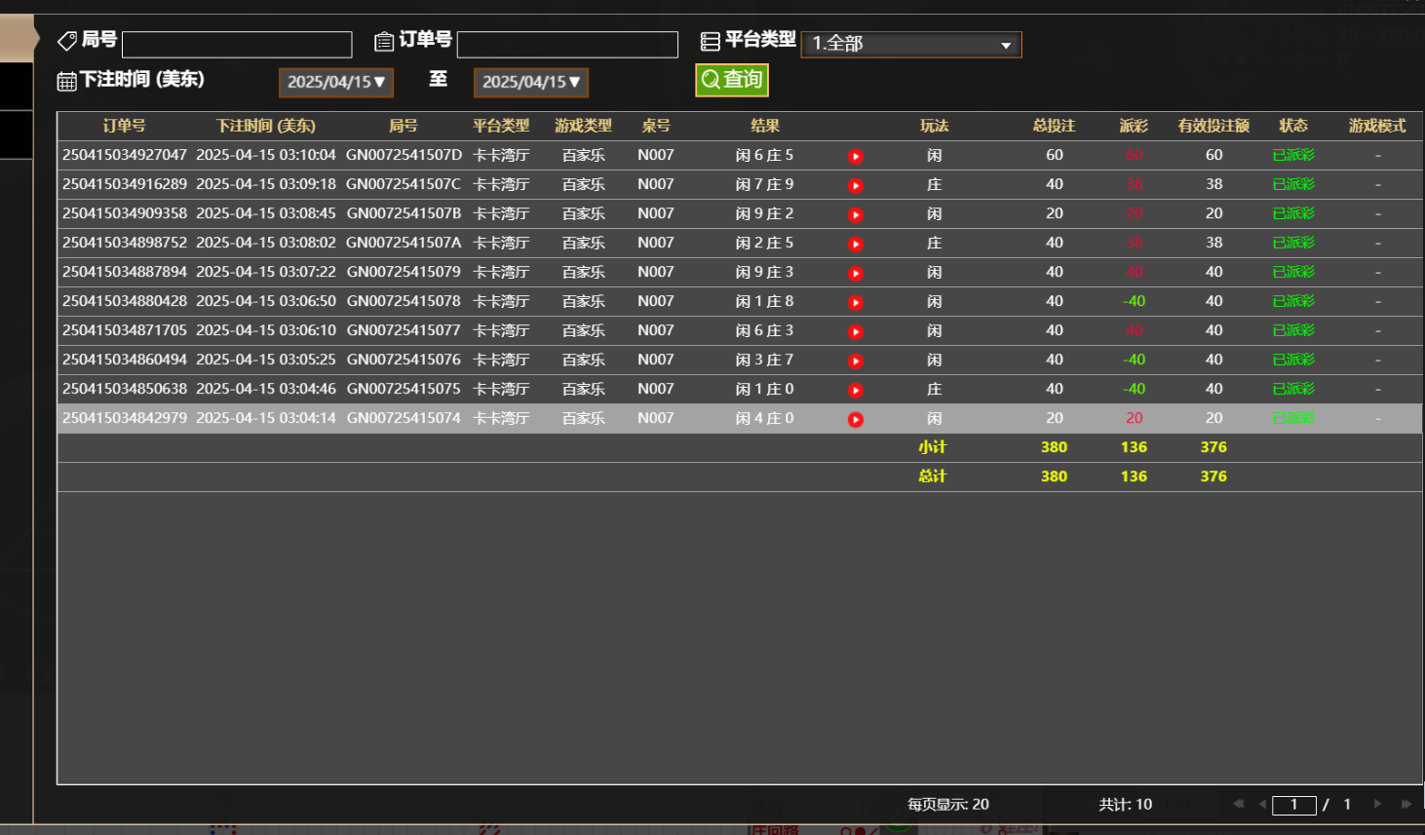Play the replay icon on row 闲 7 庄 9
This screenshot has height=835, width=1425.
pyautogui.click(x=855, y=184)
